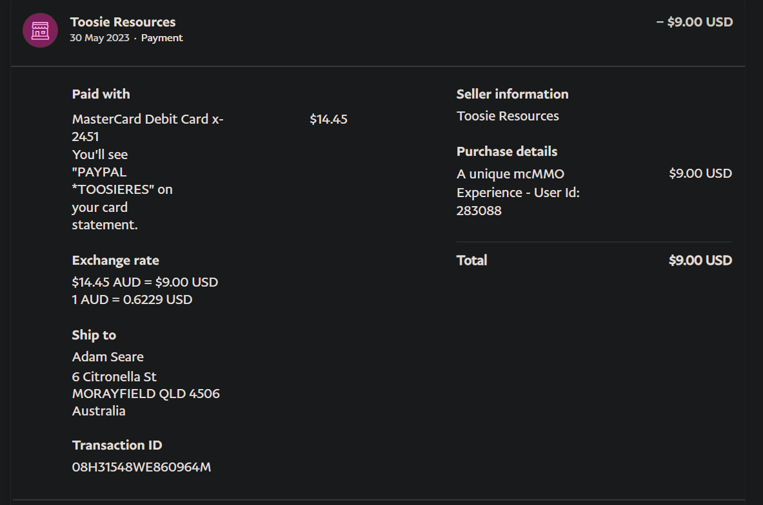763x505 pixels.
Task: Click the negative $9.00 USD header amount
Action: point(695,22)
